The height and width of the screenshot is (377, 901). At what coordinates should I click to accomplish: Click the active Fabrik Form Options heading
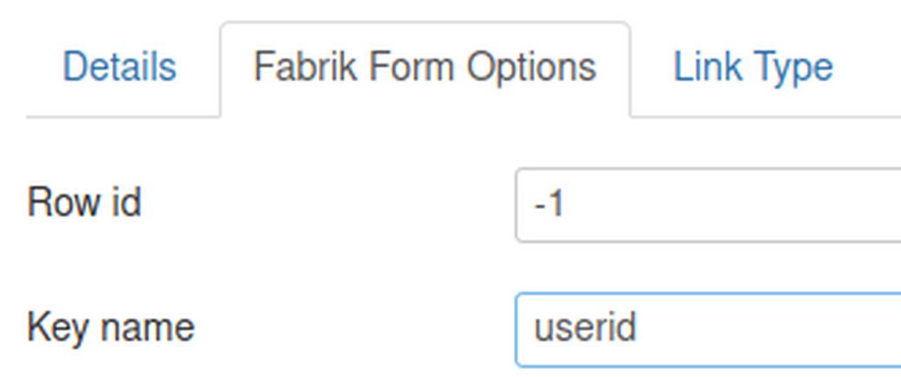[425, 68]
